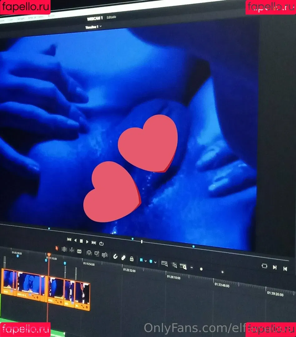Screen dimensions: 296x337
Task: Play the timeline forward
Action: point(87,242)
